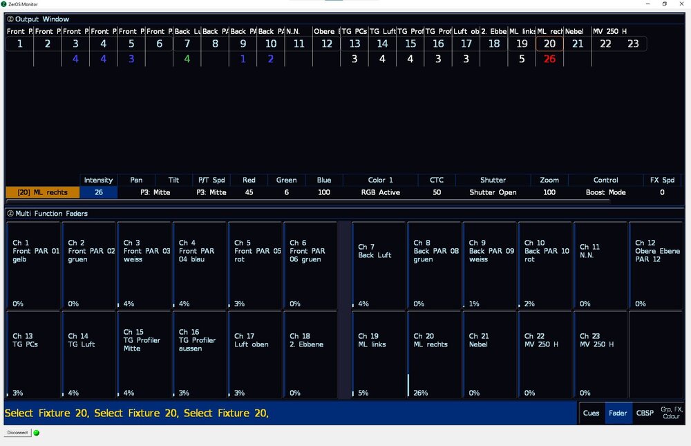Click the Color 1 value RGB Active

coord(380,192)
